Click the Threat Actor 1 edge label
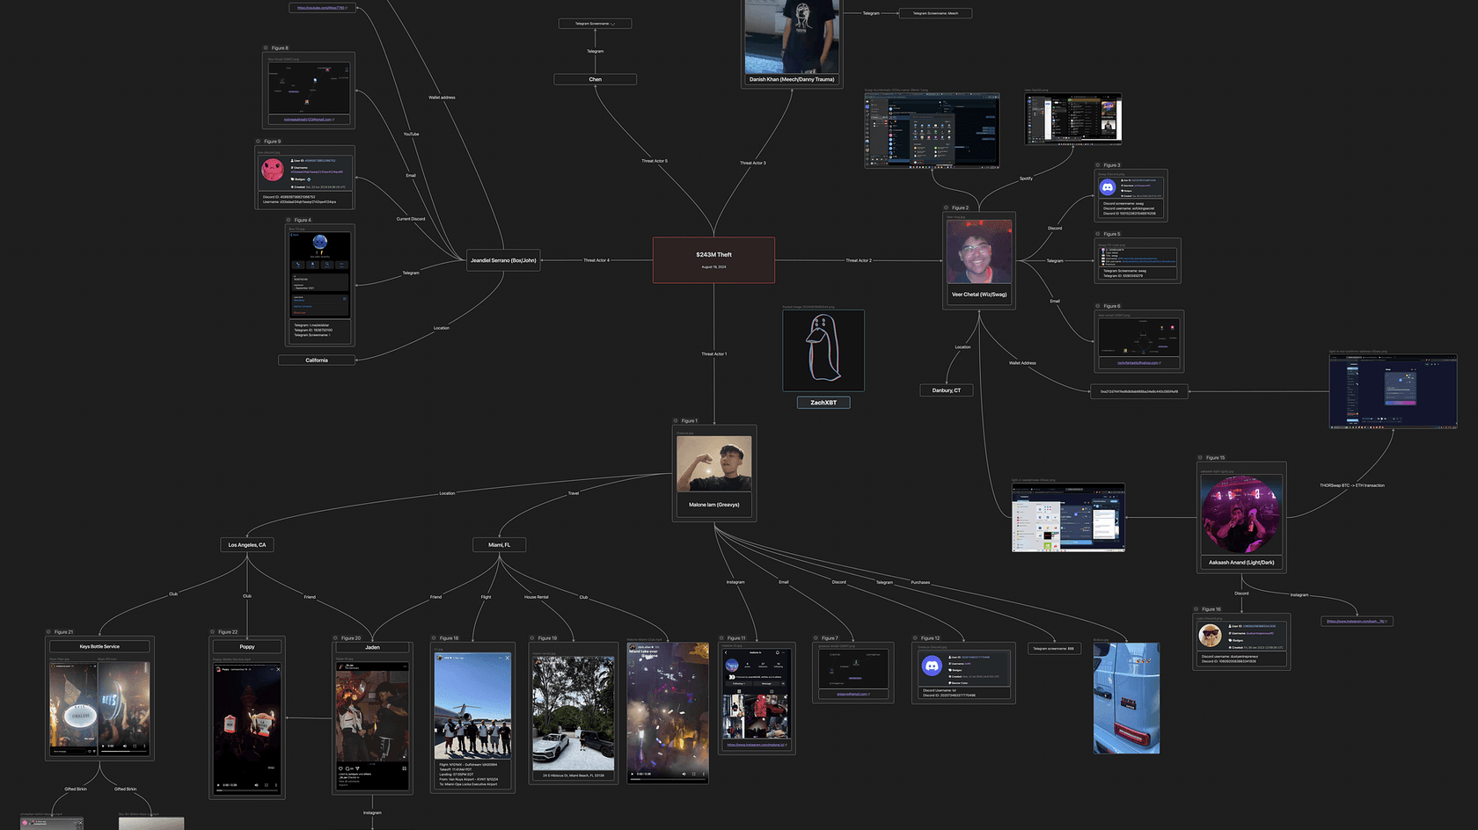 [x=713, y=354]
